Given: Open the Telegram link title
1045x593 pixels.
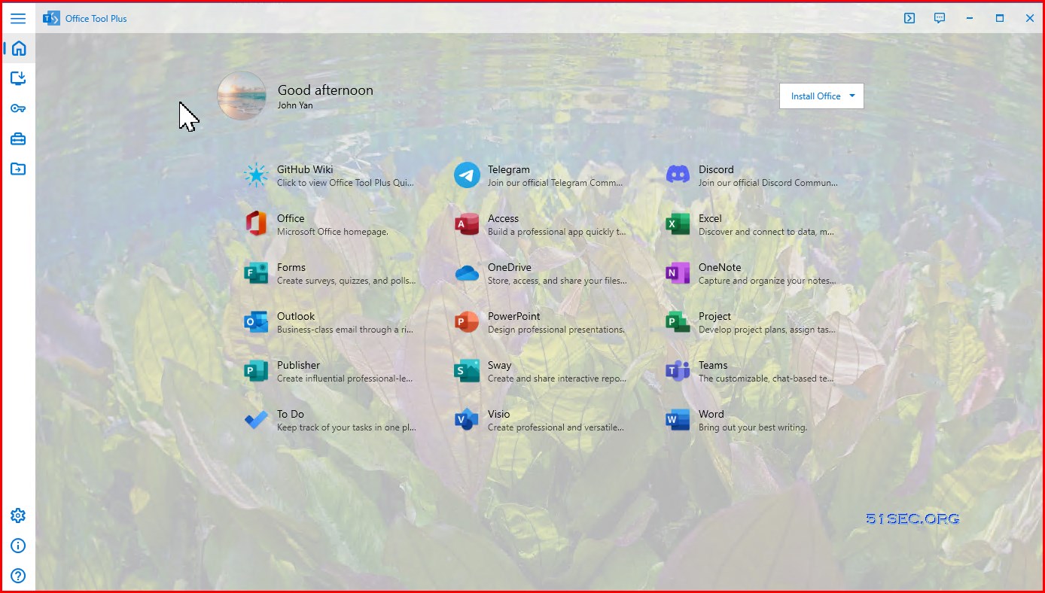Looking at the screenshot, I should (x=509, y=169).
